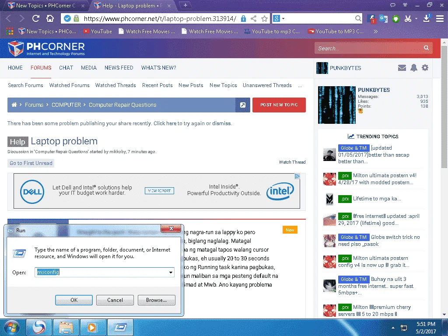Click the browser forward arrow
Image resolution: width=448 pixels, height=336 pixels.
click(22, 18)
